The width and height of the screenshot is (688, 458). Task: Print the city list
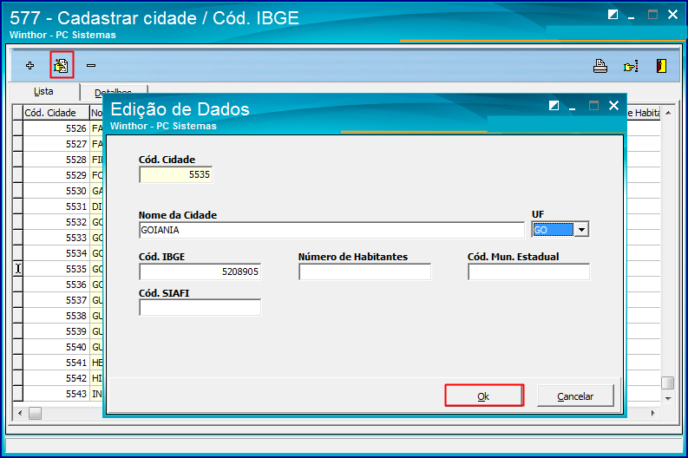600,66
